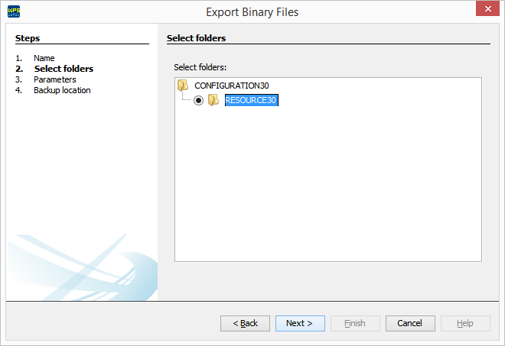Click empty area inside the folder tree
Viewport: 505px width, 346px height.
pos(329,191)
